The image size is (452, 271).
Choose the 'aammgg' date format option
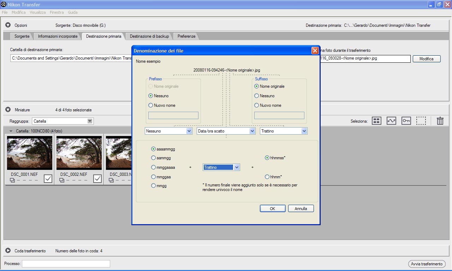[x=153, y=158]
